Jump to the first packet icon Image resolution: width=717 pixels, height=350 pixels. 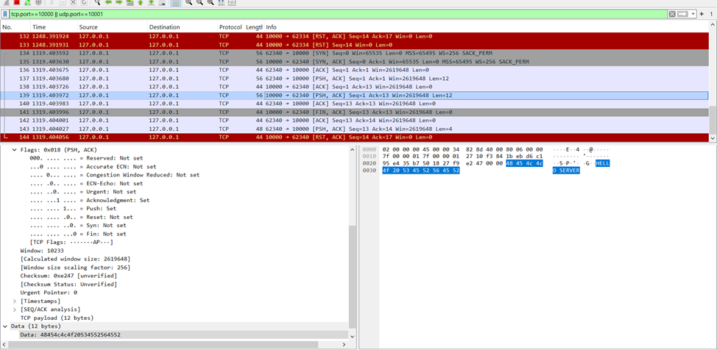click(140, 2)
